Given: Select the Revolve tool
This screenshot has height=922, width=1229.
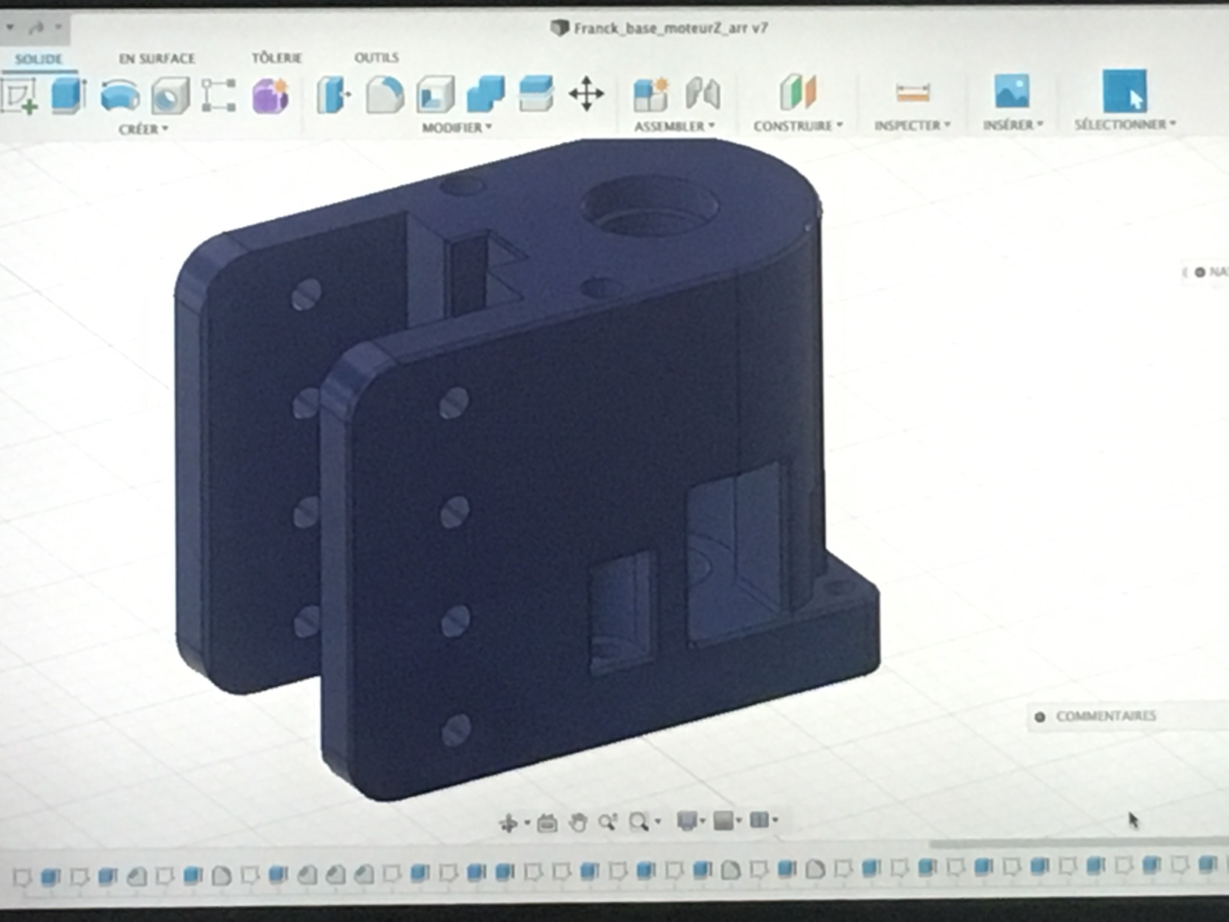Looking at the screenshot, I should coord(120,95).
